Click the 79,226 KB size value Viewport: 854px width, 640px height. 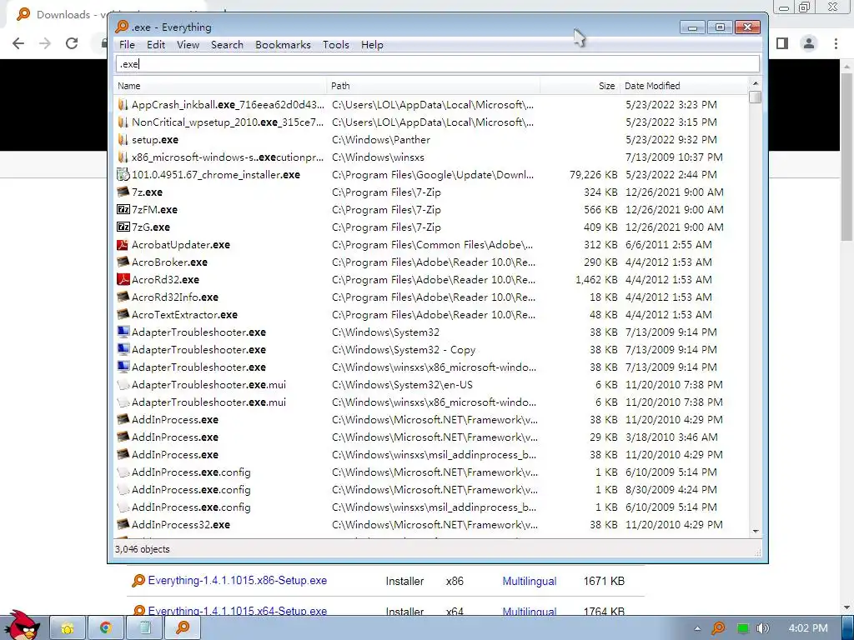pyautogui.click(x=593, y=175)
